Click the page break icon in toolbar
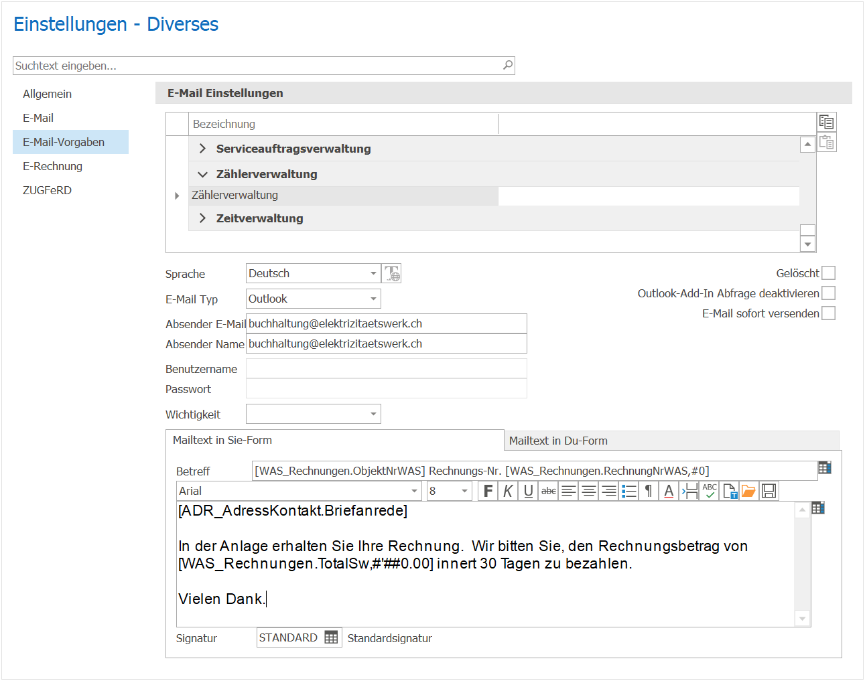Image resolution: width=865 pixels, height=681 pixels. 689,491
